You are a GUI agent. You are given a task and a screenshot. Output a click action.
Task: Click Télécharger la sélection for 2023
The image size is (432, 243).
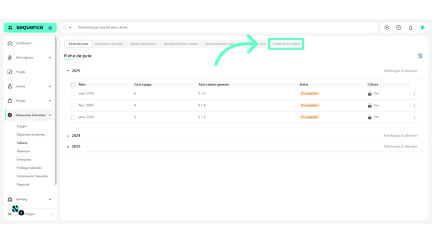pyautogui.click(x=401, y=146)
